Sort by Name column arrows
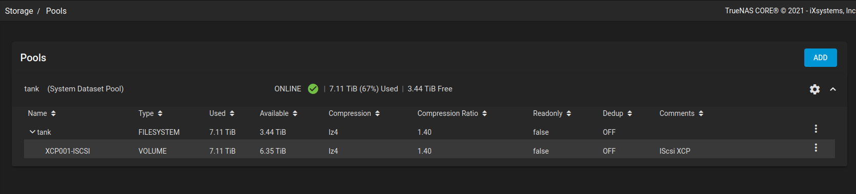 (x=53, y=113)
